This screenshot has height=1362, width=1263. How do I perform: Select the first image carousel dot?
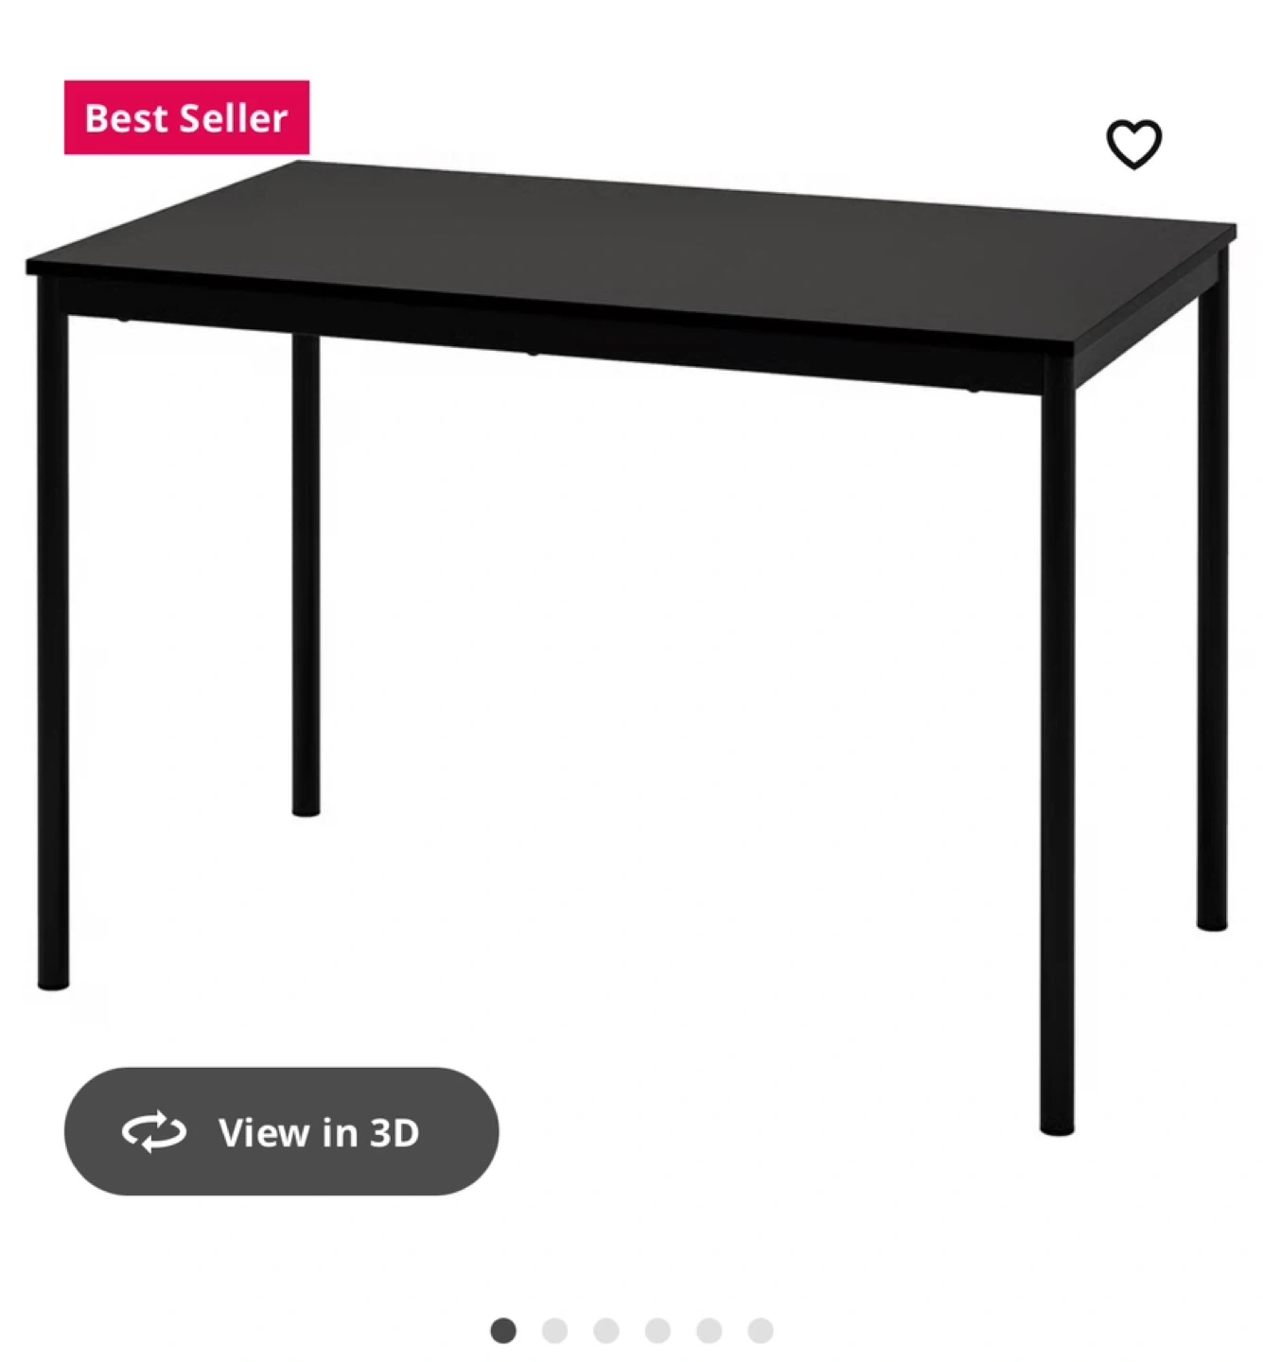[503, 1331]
